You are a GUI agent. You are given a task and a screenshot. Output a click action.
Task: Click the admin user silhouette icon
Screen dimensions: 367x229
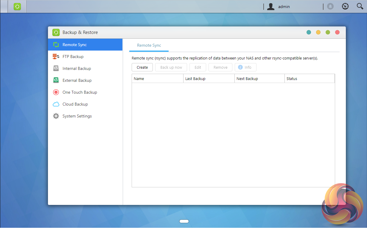pyautogui.click(x=270, y=7)
